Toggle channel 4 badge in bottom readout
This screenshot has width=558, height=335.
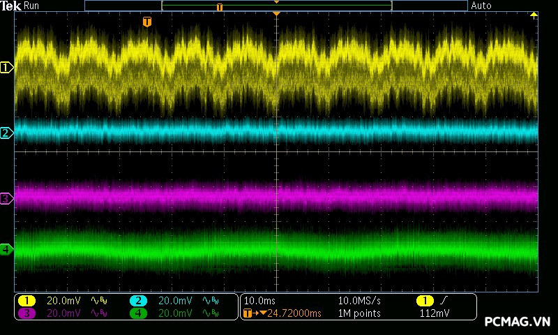(x=138, y=313)
